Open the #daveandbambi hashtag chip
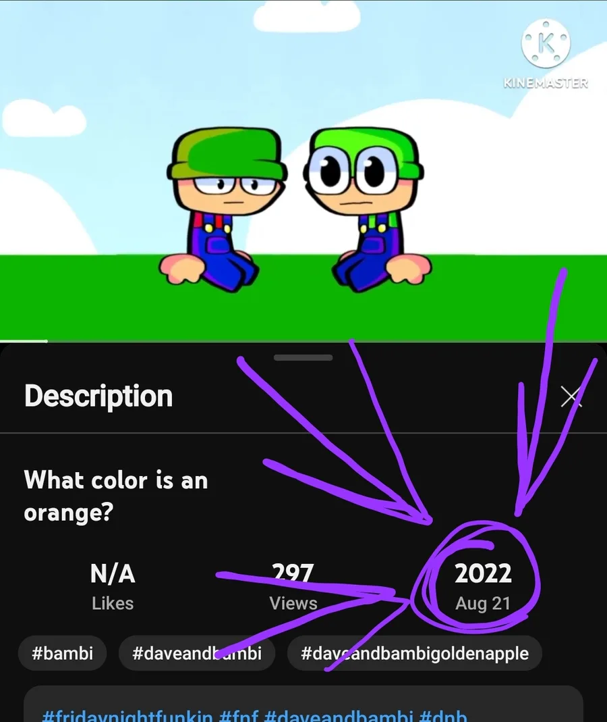 click(x=197, y=653)
